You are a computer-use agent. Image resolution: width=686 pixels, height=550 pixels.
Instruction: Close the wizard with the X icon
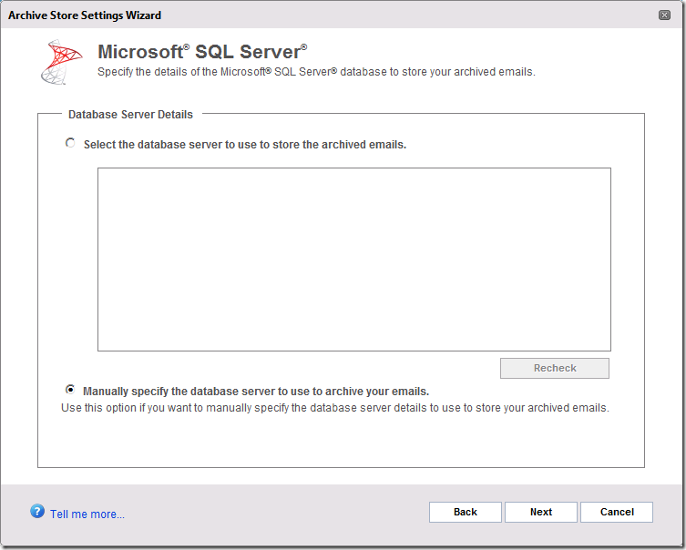pos(664,15)
